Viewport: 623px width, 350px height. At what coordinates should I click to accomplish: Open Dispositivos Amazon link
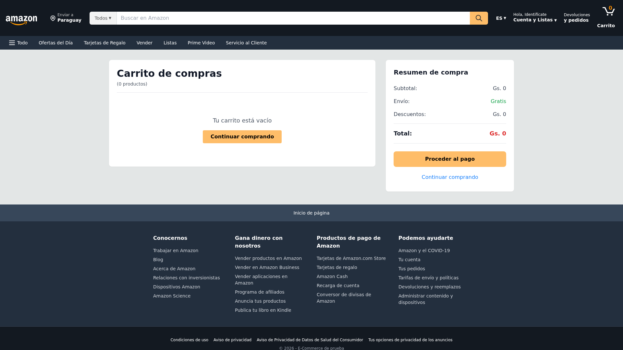point(177,287)
